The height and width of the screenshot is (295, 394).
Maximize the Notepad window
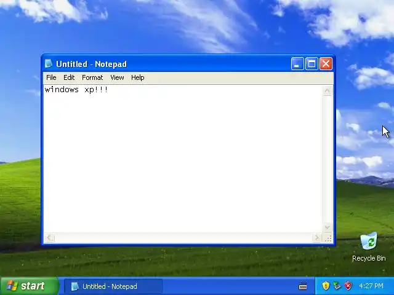pyautogui.click(x=312, y=64)
